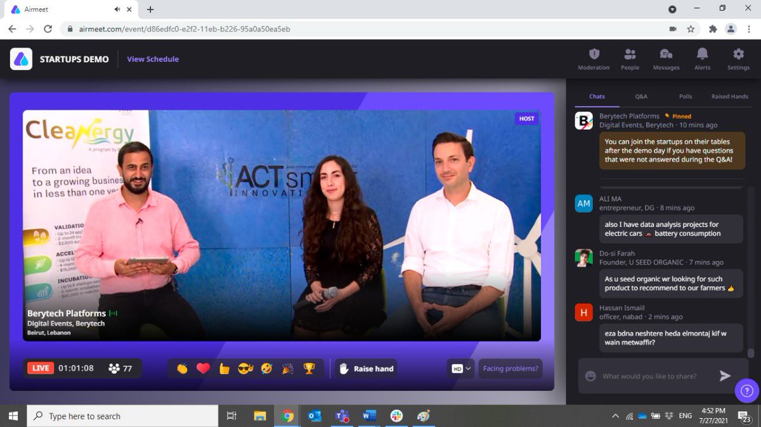Click Berytech Platforms avatar in chat
Viewport: 761px width, 427px height.
coord(583,120)
